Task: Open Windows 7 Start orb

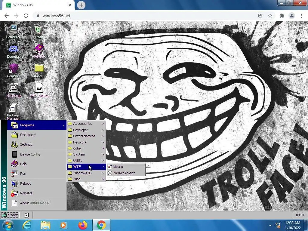Action: [x=8, y=225]
